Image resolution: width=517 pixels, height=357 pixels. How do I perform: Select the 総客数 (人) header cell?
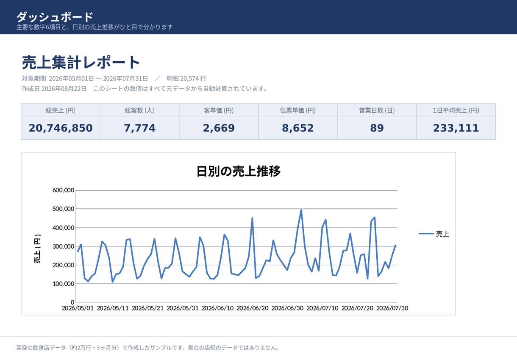point(140,110)
